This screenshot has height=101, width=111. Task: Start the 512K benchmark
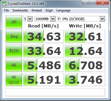point(14,51)
